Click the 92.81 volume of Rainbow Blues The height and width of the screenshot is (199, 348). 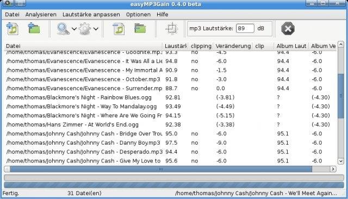(x=173, y=98)
